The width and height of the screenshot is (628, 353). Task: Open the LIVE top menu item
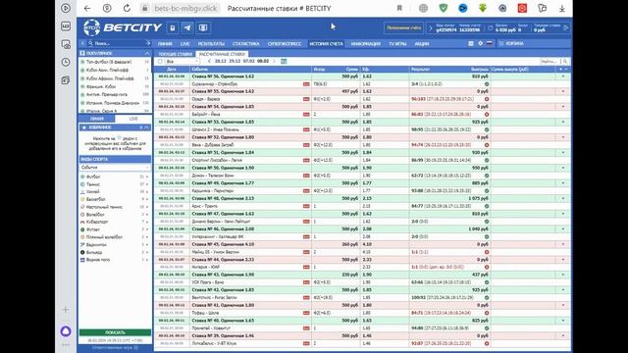(184, 43)
